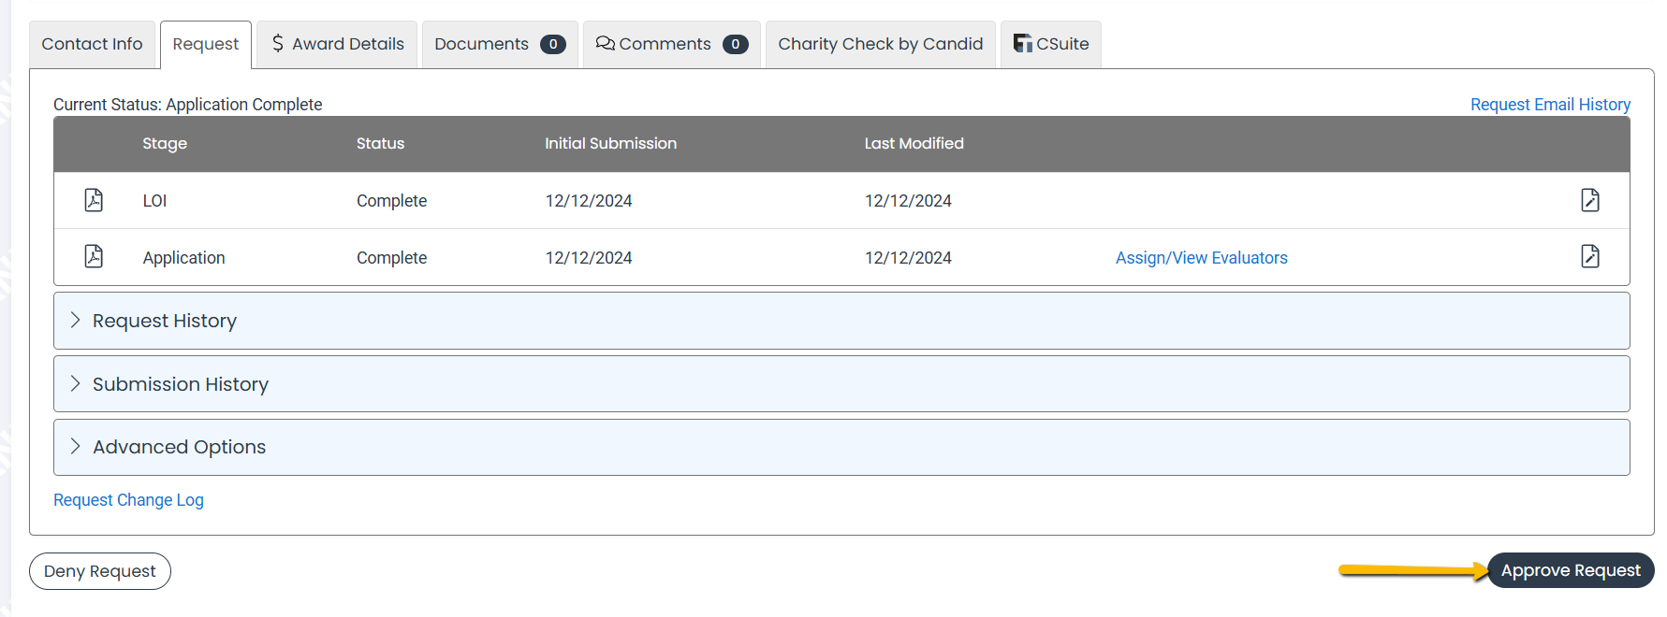Click the dollar sign icon on Award Details
1667x617 pixels.
click(278, 44)
